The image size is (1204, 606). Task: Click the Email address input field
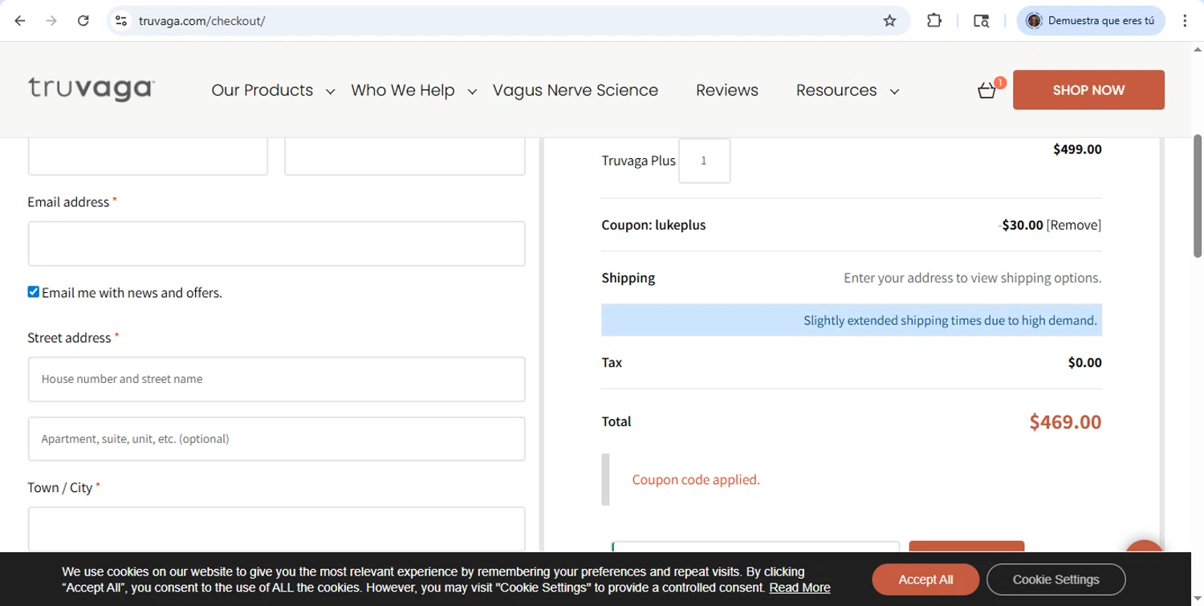coord(276,243)
